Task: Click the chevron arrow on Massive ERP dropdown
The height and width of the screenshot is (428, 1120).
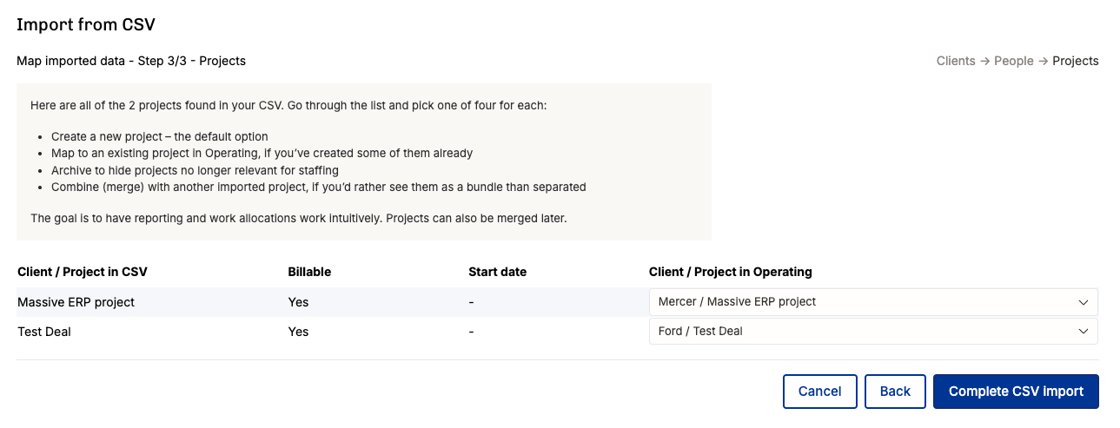Action: 1083,302
